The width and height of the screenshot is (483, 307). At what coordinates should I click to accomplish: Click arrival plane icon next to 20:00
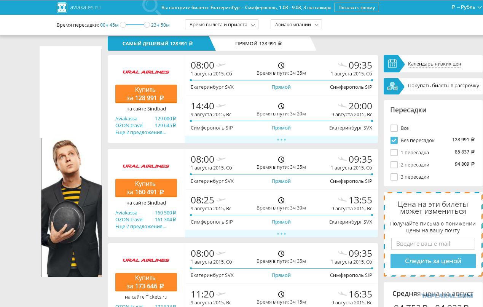pos(343,106)
